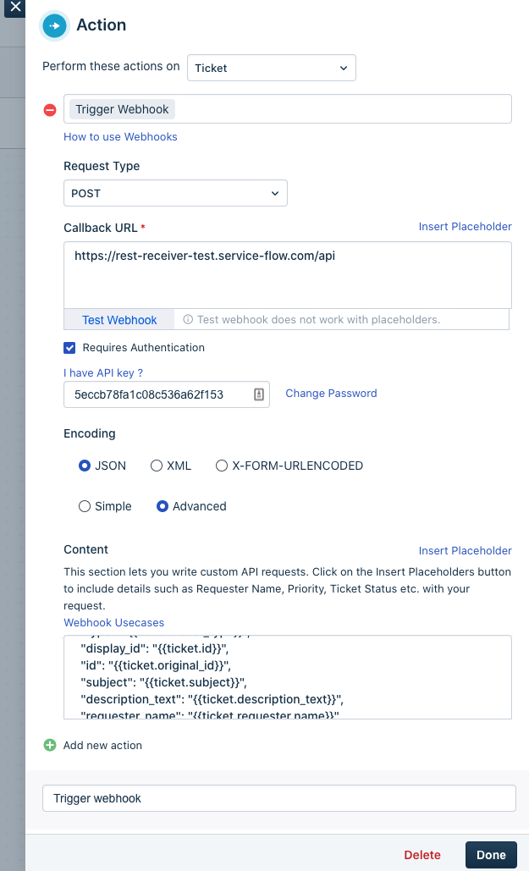
Task: Uncheck Requires Authentication checkbox
Action: click(x=69, y=348)
